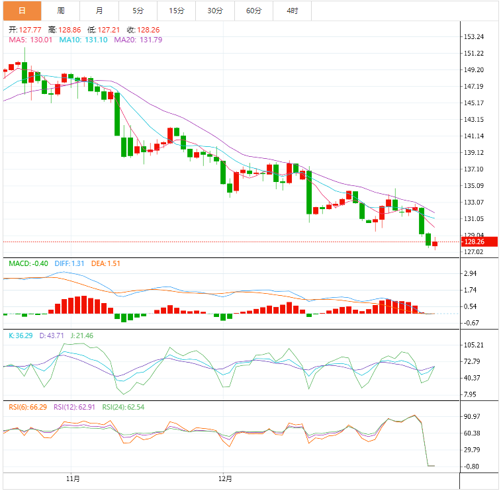This screenshot has width=503, height=493.
Task: Click the RSI(24): 62.54 label
Action: (x=121, y=406)
